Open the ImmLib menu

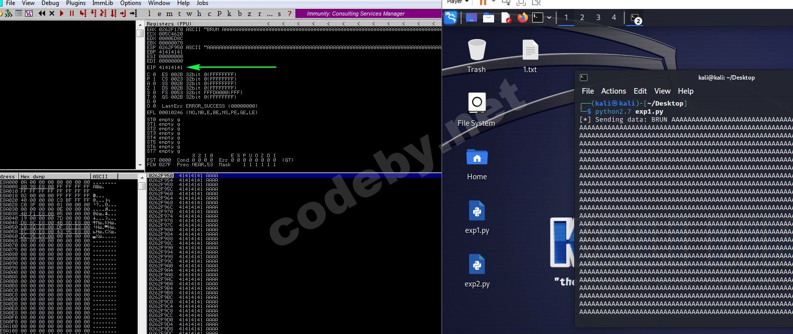coord(103,3)
